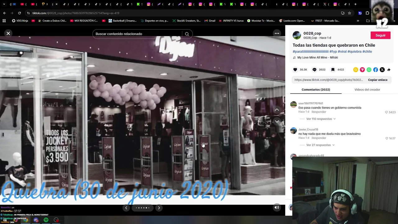Expand Ver 110 respuestas replies
This screenshot has width=398, height=224.
click(x=321, y=119)
